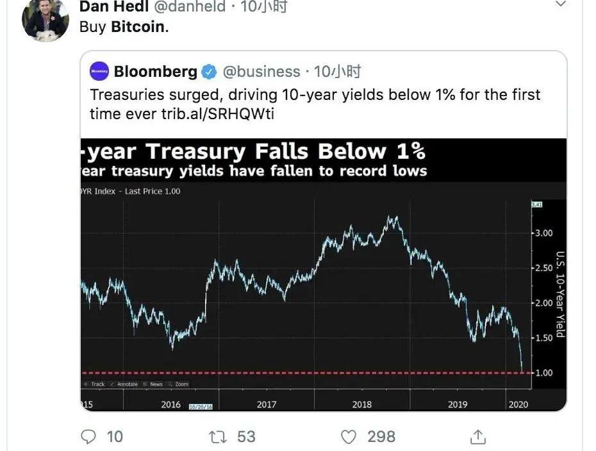Click the blue verified badge beside Bloomberg
The width and height of the screenshot is (596, 451).
coord(209,72)
